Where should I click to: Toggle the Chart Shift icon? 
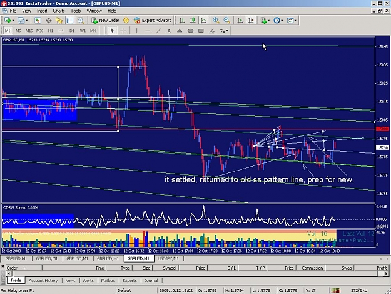click(x=251, y=21)
